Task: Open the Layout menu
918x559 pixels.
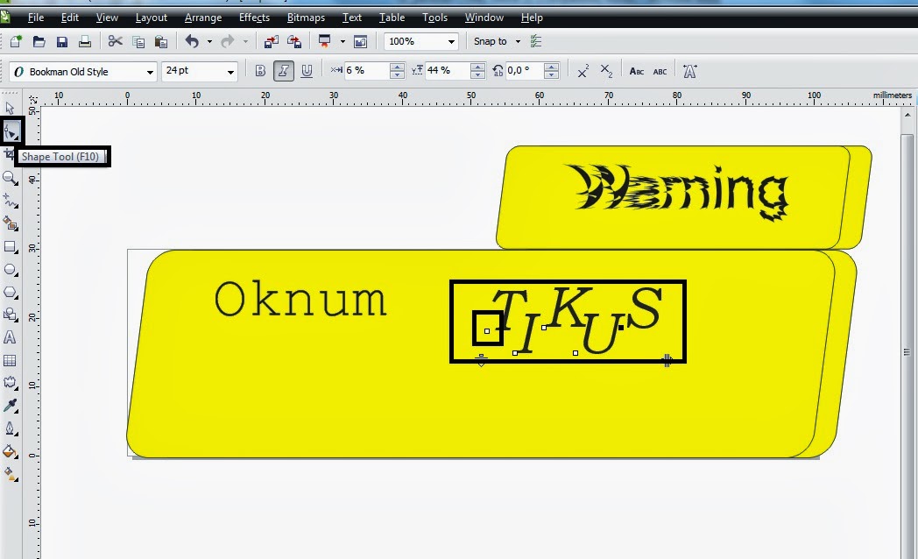Action: tap(151, 18)
